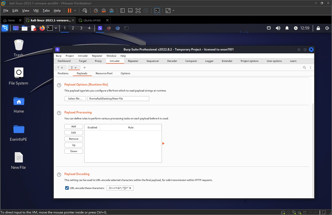
Task: Click the Payload Processing help icon
Action: tap(59, 113)
